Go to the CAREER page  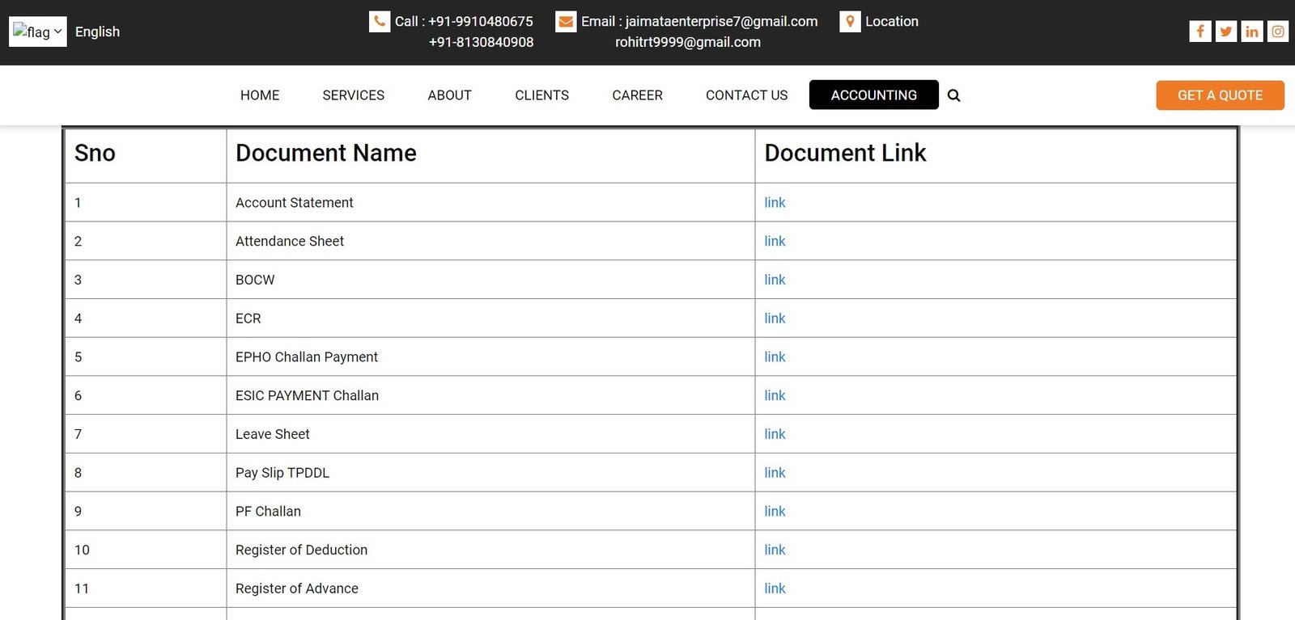point(637,95)
